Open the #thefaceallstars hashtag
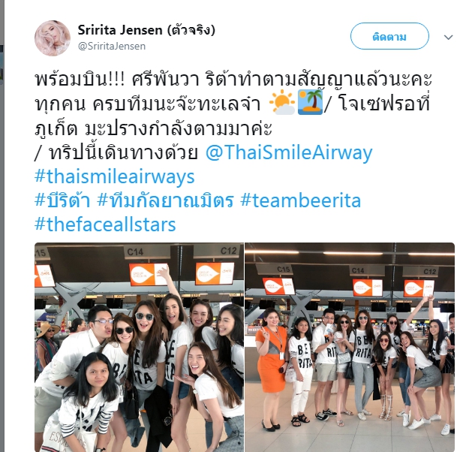The image size is (475, 452). coord(105,224)
